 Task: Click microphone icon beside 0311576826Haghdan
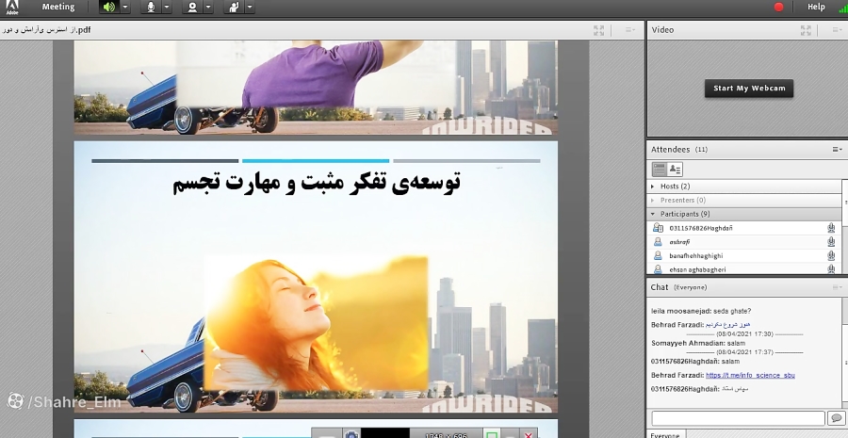[x=831, y=228]
